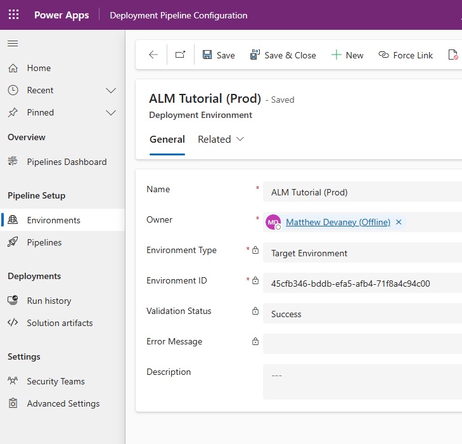Click the Save button label

click(x=226, y=55)
